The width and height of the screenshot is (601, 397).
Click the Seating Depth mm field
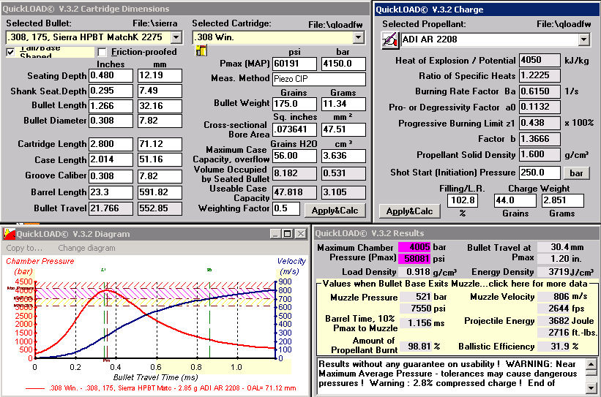[x=160, y=75]
